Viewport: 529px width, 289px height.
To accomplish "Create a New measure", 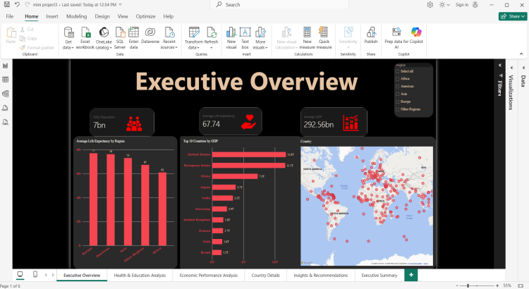I will click(307, 38).
